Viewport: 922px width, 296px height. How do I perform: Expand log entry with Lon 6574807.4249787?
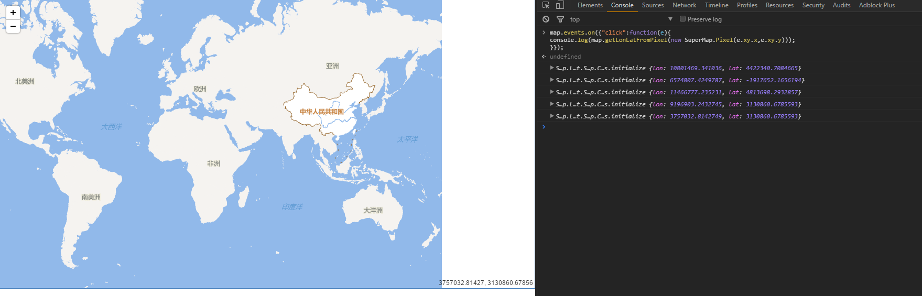point(552,80)
